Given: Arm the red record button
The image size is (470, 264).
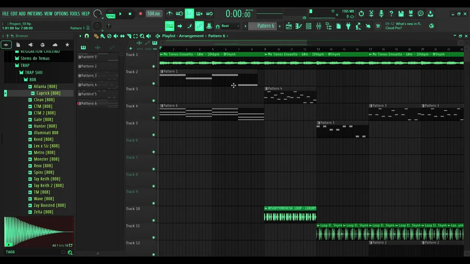Looking at the screenshot, I should (140, 14).
